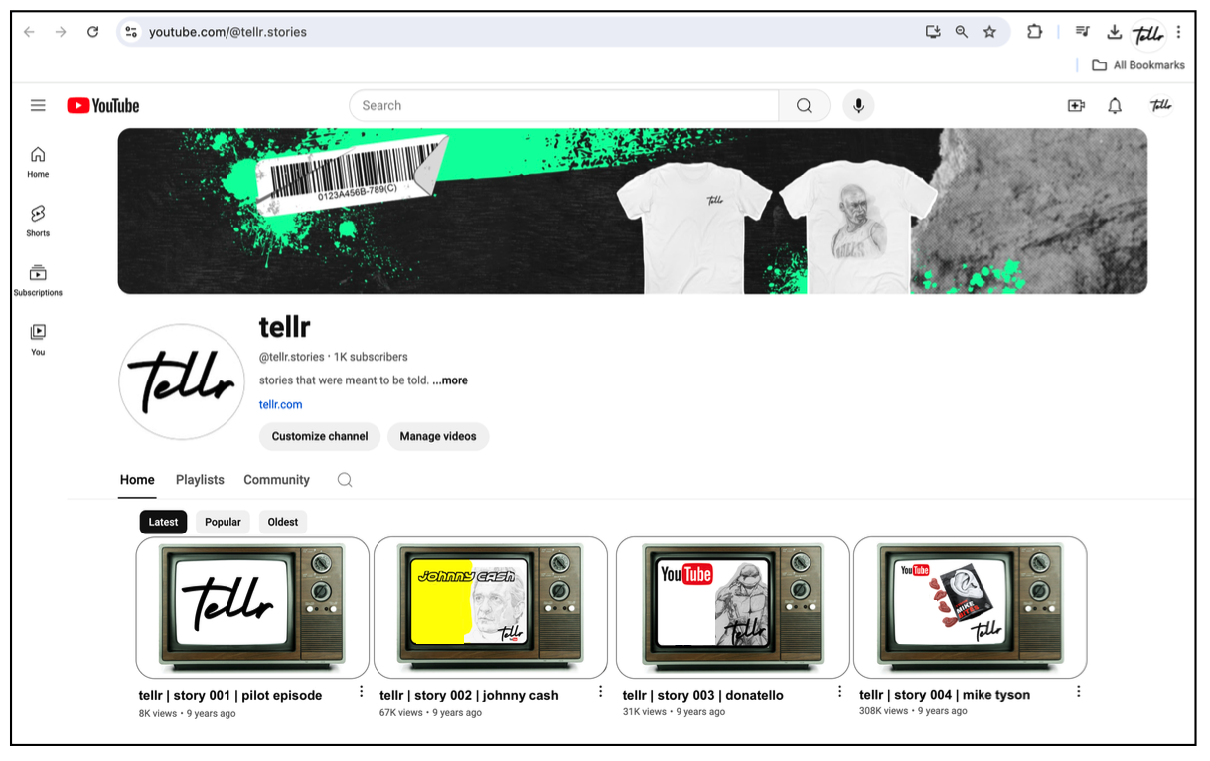This screenshot has height=761, width=1210.
Task: Open Subscriptions in the sidebar
Action: point(38,280)
